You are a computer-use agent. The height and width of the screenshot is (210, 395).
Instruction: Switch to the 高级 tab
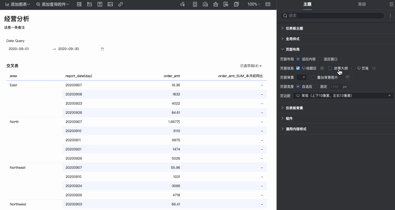tap(362, 4)
